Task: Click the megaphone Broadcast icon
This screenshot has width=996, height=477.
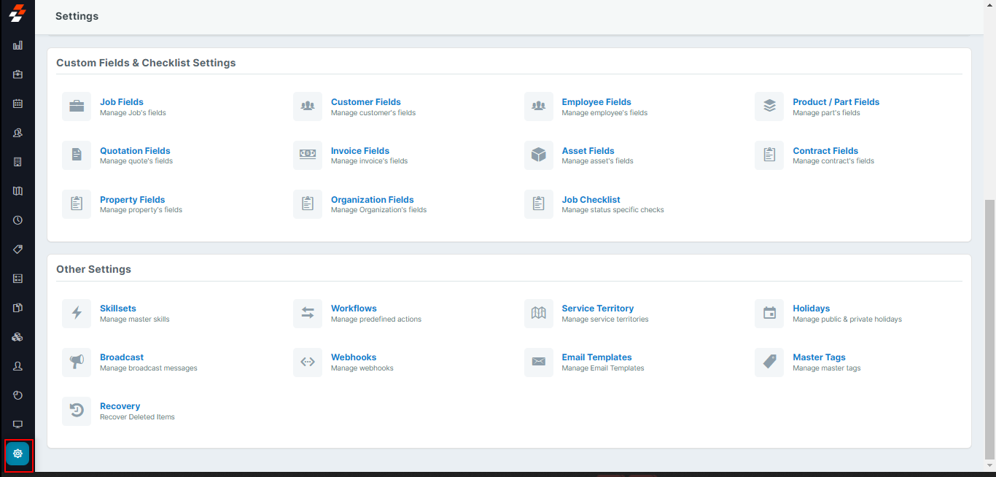Action: (x=77, y=362)
